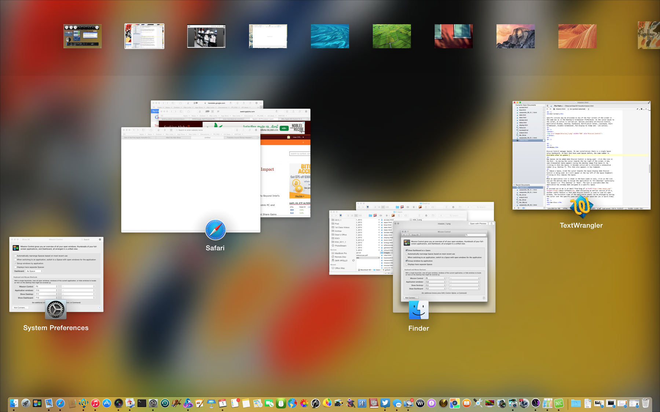Click Show All in System Preferences window

tap(26, 240)
